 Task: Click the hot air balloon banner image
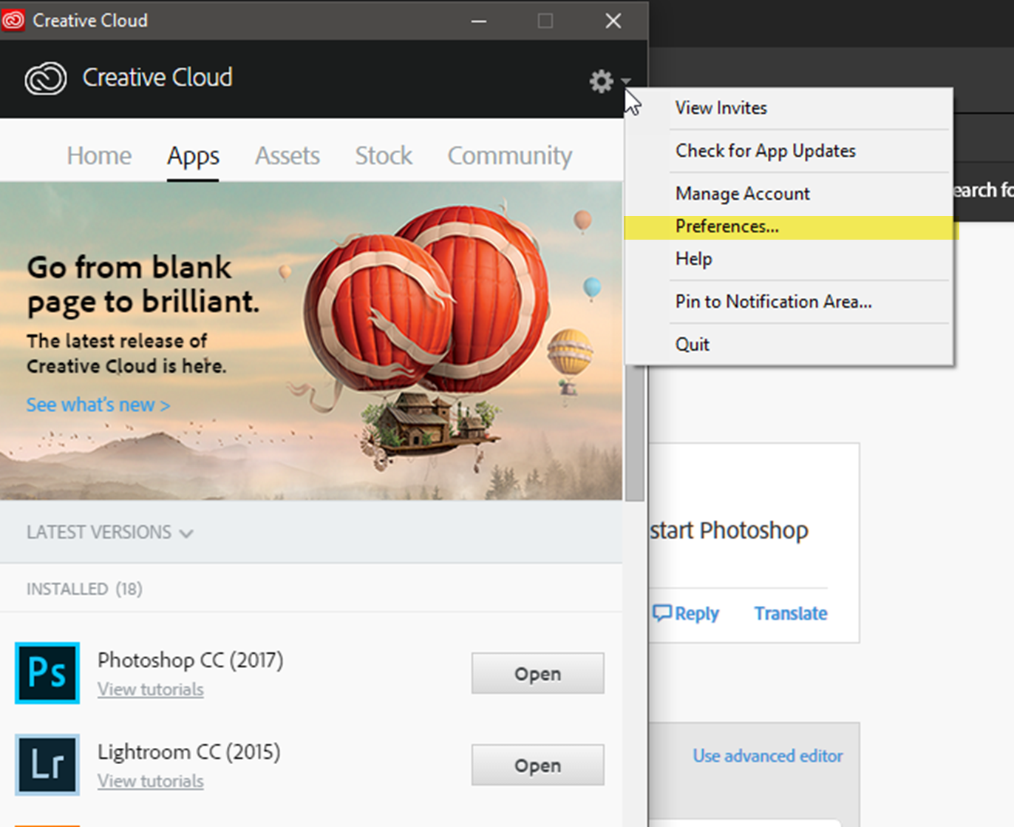(443, 333)
